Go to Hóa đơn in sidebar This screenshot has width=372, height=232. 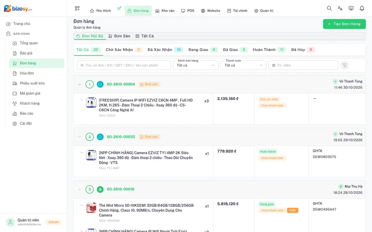coord(37,73)
